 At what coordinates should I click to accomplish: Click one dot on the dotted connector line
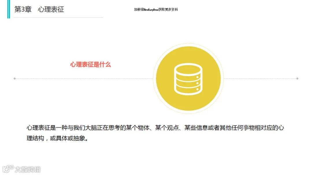pos(87,78)
